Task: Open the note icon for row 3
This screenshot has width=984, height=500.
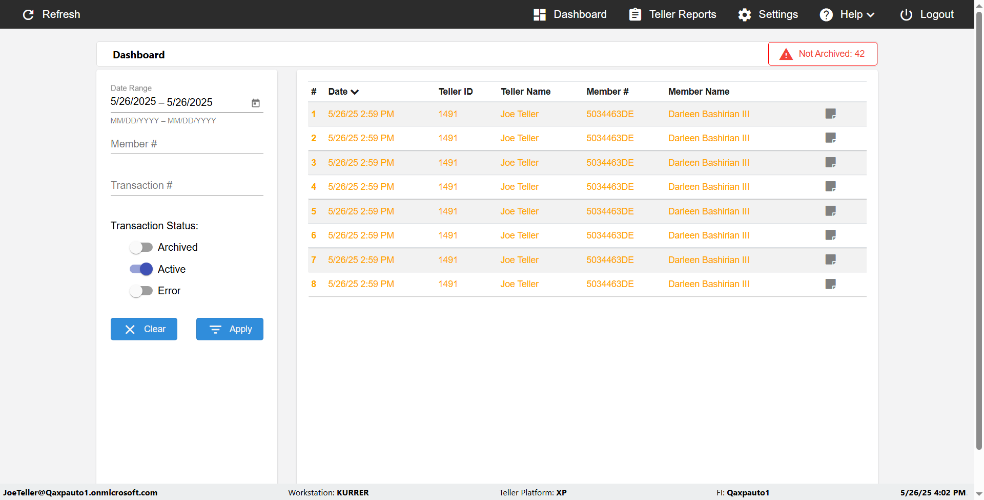Action: [x=830, y=162]
